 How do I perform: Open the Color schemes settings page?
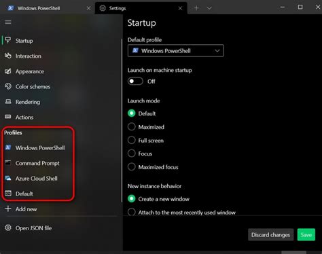coord(61,86)
